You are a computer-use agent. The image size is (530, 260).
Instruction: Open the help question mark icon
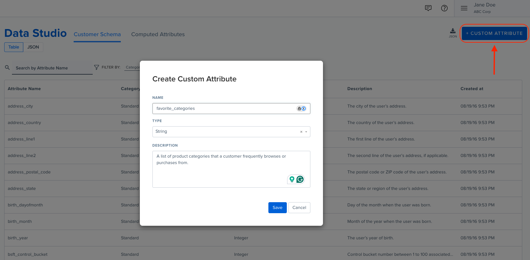[444, 8]
